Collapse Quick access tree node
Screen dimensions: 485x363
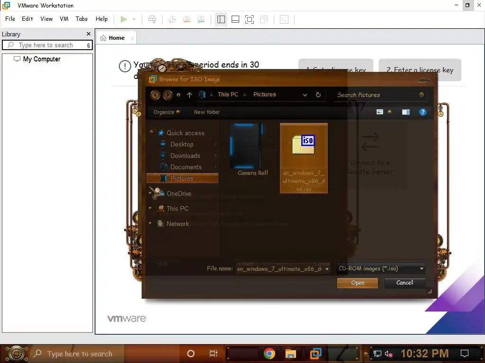151,132
